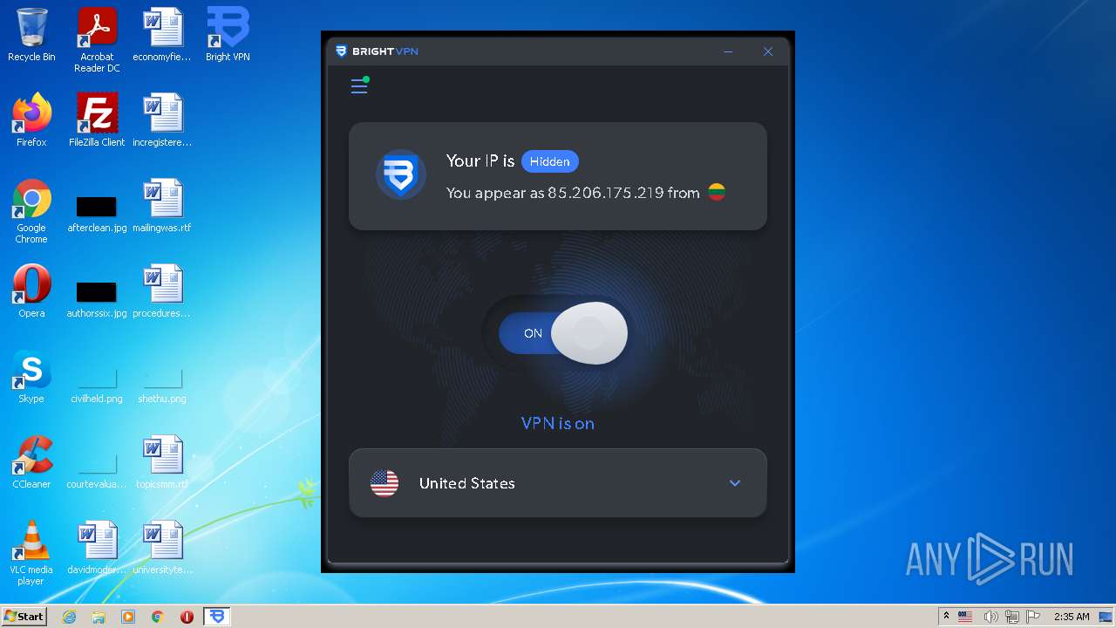Select Acrobat Reader DC desktop icon
This screenshot has width=1116, height=628.
97,40
